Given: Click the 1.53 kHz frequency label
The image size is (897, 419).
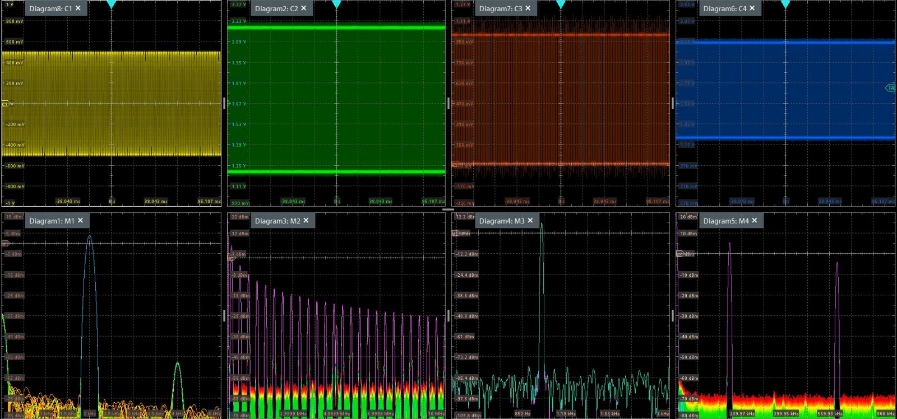Looking at the screenshot, I should [x=610, y=414].
